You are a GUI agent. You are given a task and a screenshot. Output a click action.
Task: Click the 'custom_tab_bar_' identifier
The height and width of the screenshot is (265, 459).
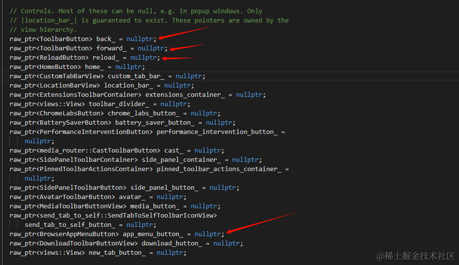tap(136, 76)
